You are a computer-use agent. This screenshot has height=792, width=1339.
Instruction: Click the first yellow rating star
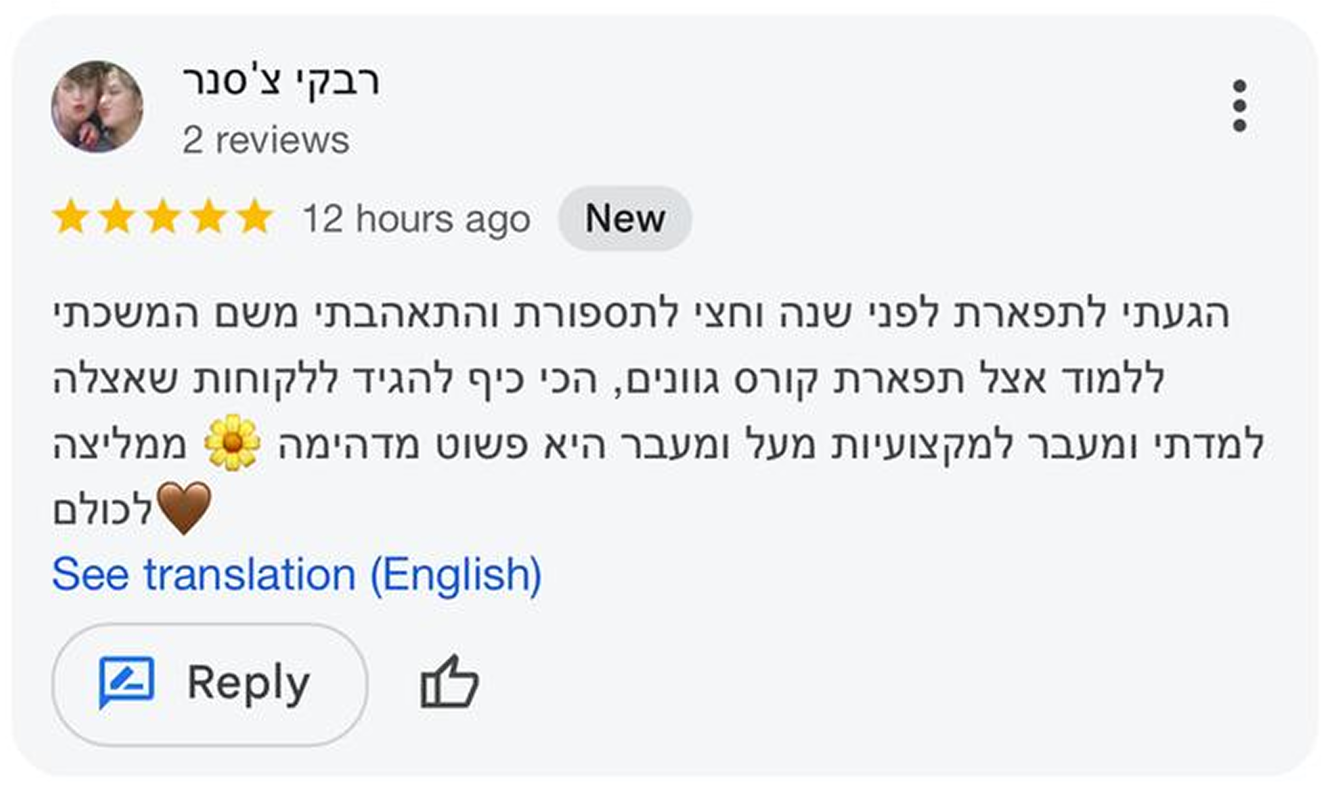[x=70, y=217]
